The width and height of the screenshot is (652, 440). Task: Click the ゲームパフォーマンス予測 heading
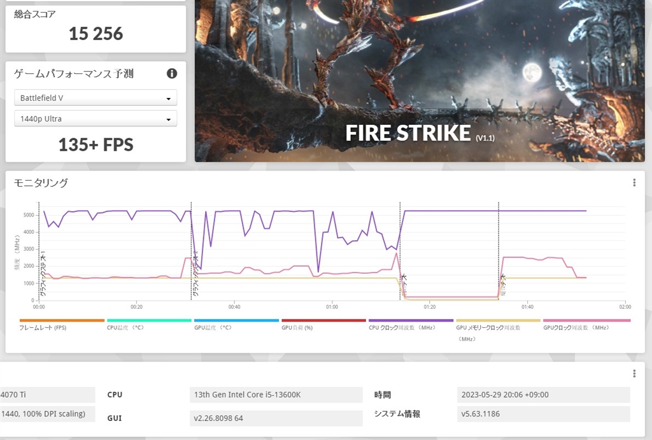[x=74, y=74]
